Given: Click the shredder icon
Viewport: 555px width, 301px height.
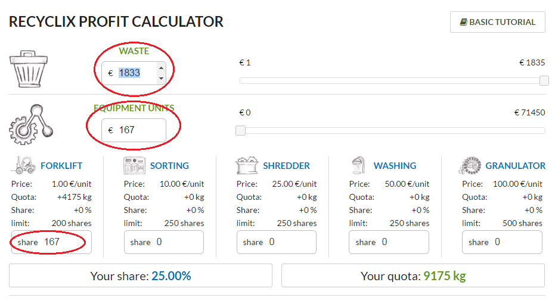Looking at the screenshot, I should pyautogui.click(x=247, y=165).
